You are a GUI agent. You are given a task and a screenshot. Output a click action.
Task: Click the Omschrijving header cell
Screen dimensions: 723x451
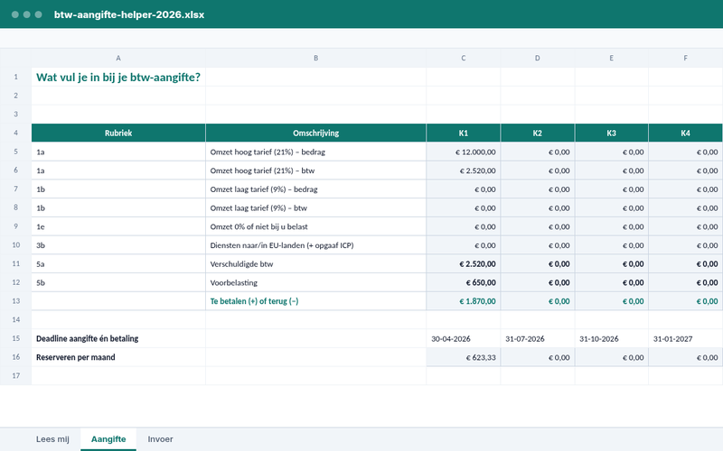[315, 133]
